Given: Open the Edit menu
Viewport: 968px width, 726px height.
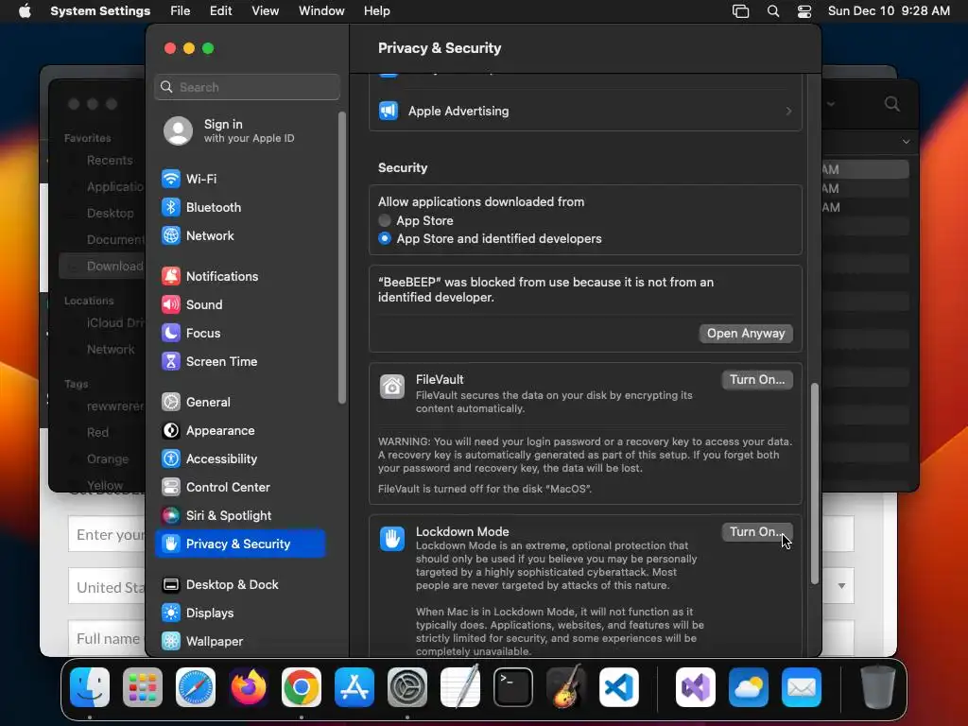Looking at the screenshot, I should pos(220,11).
